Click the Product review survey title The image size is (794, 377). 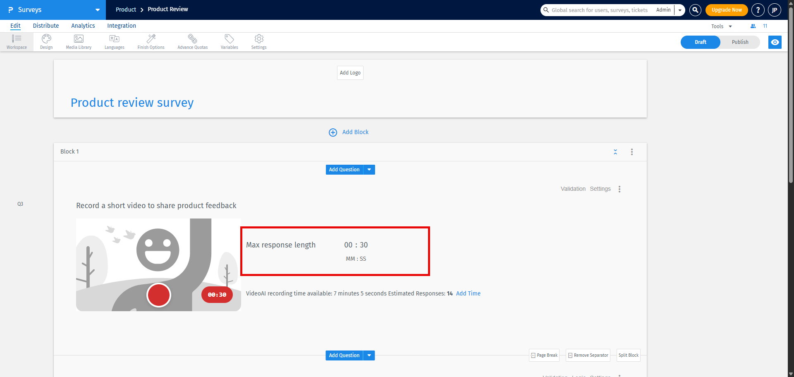coord(132,103)
